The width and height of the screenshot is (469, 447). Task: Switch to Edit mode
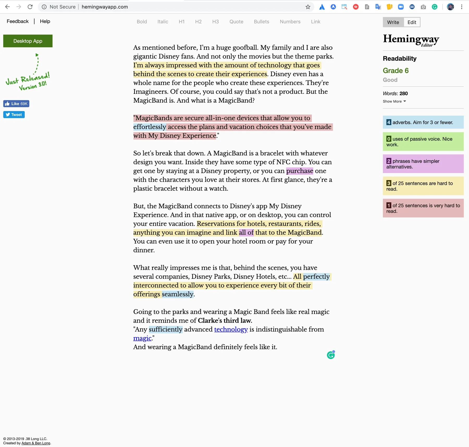(x=412, y=22)
